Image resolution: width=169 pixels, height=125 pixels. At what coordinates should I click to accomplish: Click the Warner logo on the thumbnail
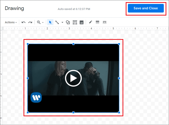[x=36, y=98]
